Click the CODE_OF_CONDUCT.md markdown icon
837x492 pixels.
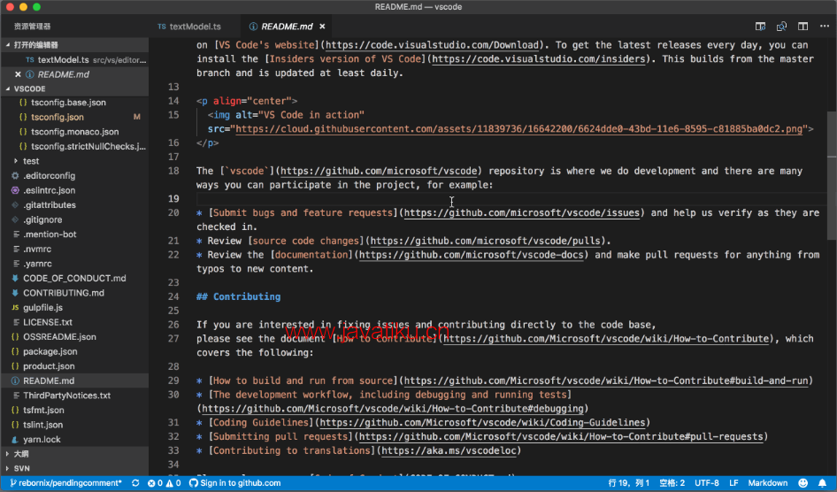tap(15, 278)
